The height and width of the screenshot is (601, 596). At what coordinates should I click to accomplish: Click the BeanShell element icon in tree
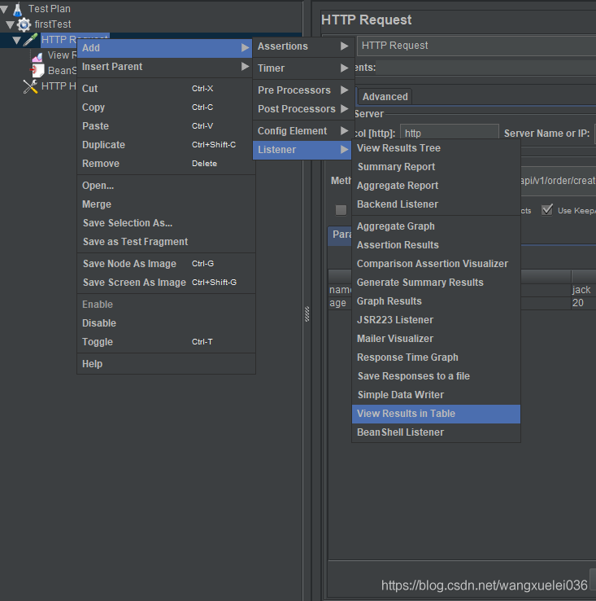pyautogui.click(x=37, y=71)
